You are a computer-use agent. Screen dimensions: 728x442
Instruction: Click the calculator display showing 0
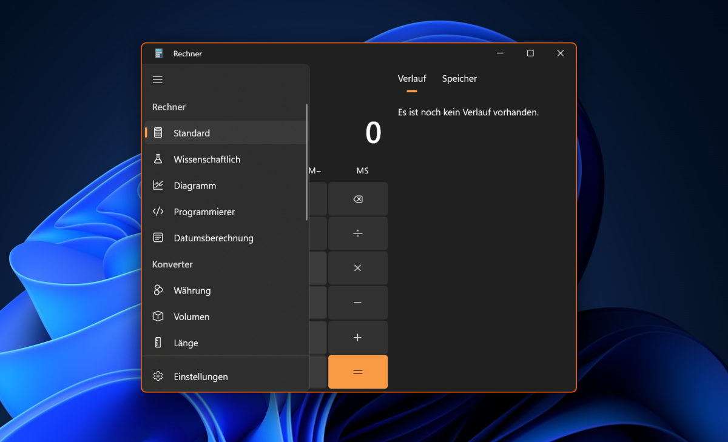[373, 133]
